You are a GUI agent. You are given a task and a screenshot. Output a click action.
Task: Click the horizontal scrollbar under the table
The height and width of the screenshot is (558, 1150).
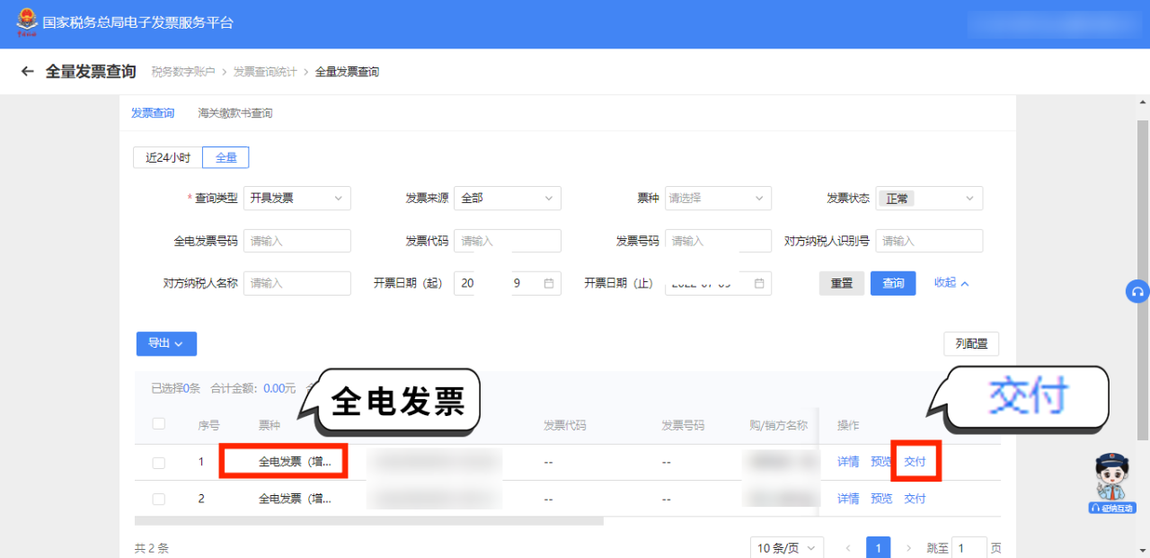click(368, 520)
